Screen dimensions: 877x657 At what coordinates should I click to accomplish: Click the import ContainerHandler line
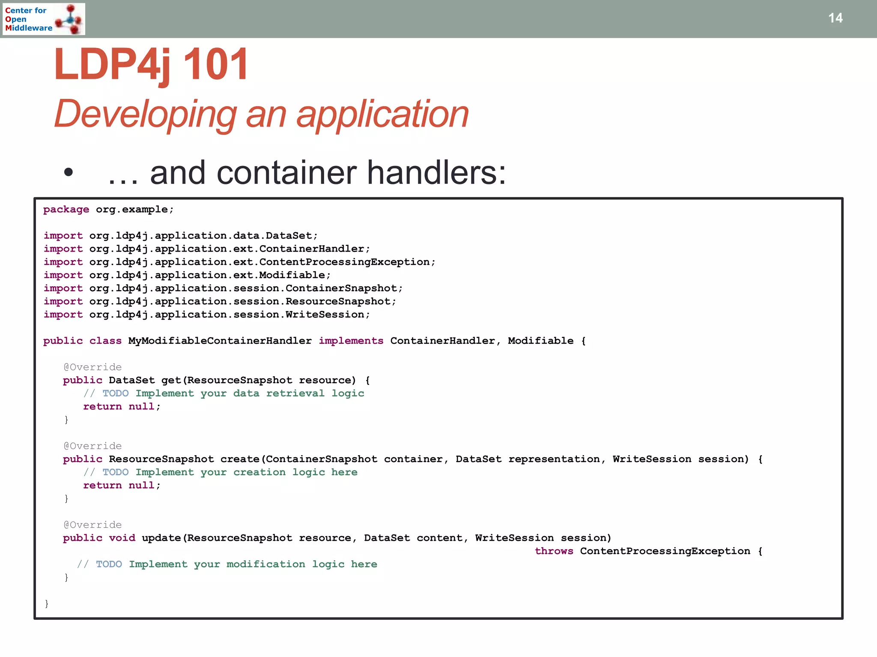pos(206,249)
